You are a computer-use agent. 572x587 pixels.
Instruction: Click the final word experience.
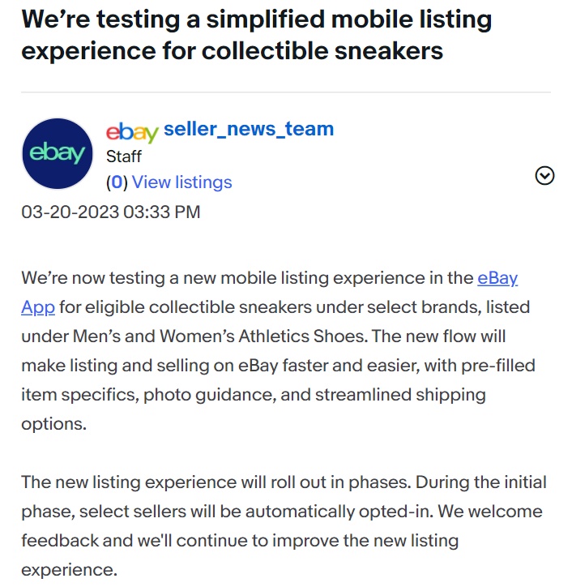click(69, 570)
